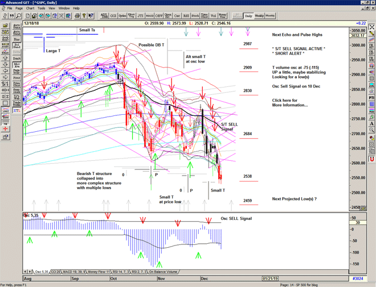Image resolution: width=376 pixels, height=287 pixels.
Task: Toggle the Mov Ave study button
Action: [x=16, y=65]
